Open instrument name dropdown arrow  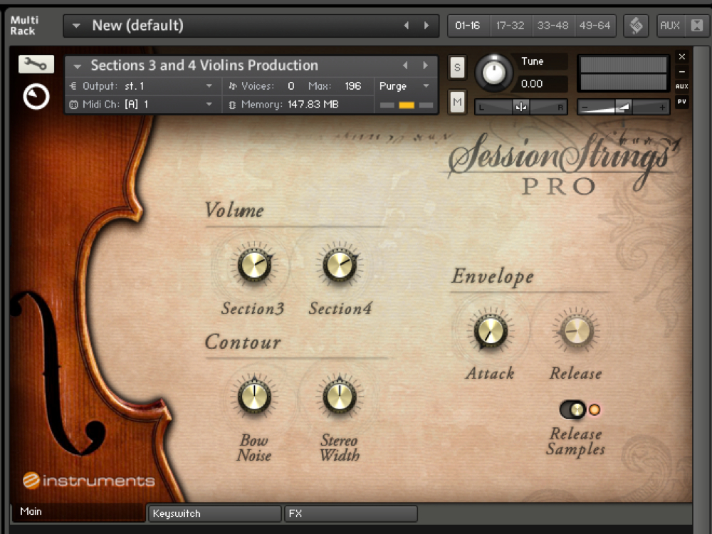point(77,66)
